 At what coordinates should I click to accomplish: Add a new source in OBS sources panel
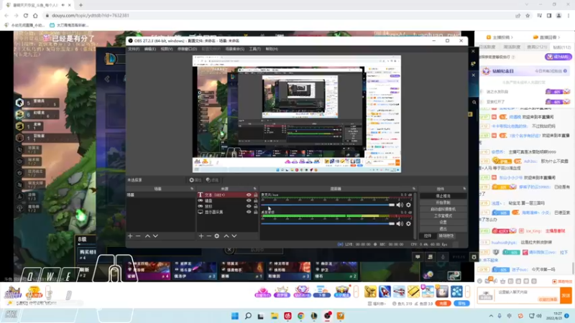tap(201, 236)
